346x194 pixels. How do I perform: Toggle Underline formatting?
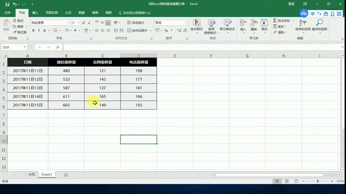(44, 31)
